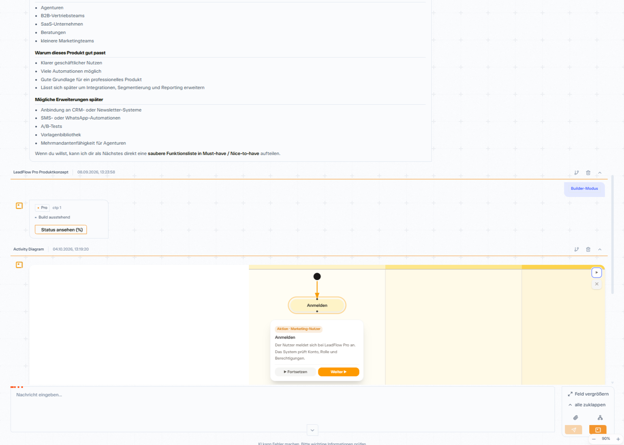Click the Activity Diagram section title
This screenshot has height=445, width=624.
tap(28, 249)
